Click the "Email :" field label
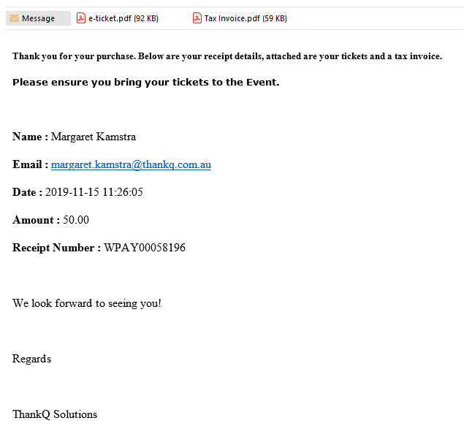The width and height of the screenshot is (464, 426). coord(30,164)
